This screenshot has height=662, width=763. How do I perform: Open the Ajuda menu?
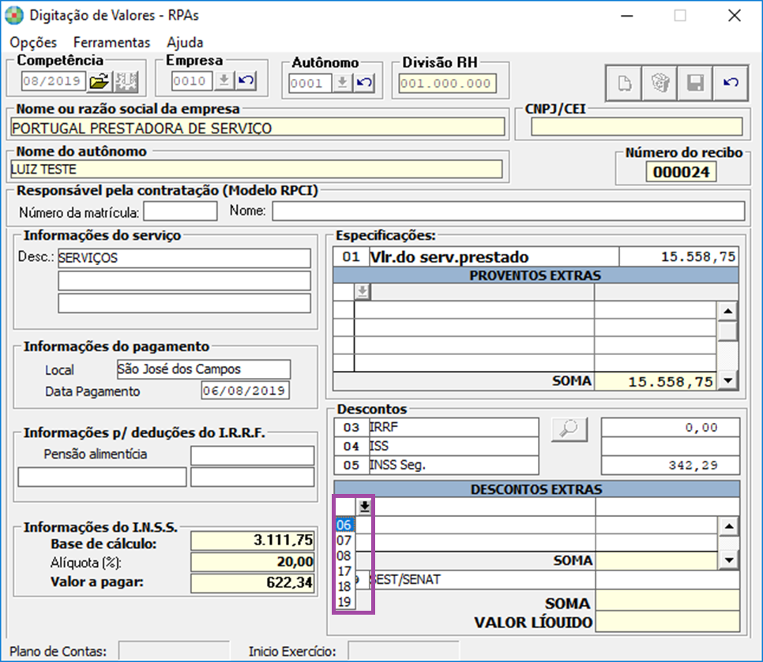[x=184, y=43]
